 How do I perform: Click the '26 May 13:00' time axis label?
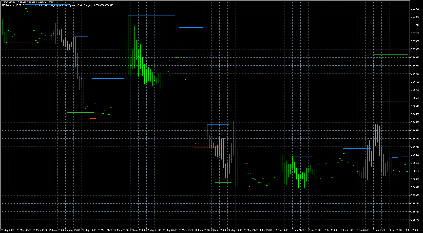pyautogui.click(x=89, y=230)
